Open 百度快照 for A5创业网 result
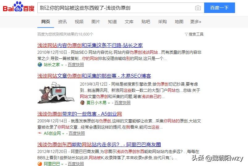The height and width of the screenshot is (166, 248). (x=77, y=134)
